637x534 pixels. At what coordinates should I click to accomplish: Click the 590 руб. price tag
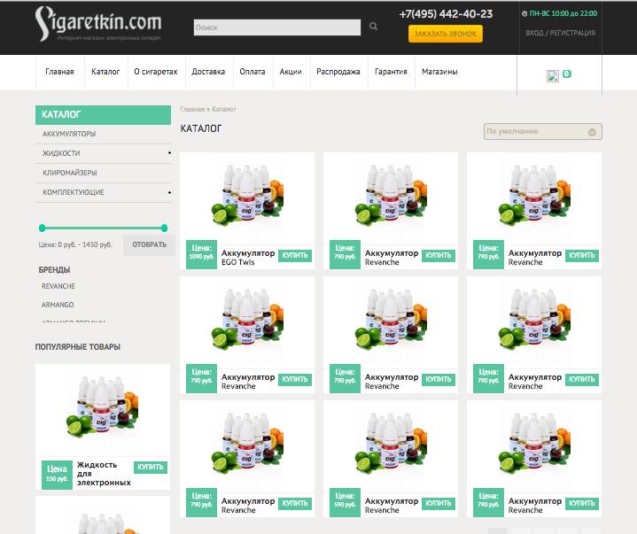coord(345,502)
